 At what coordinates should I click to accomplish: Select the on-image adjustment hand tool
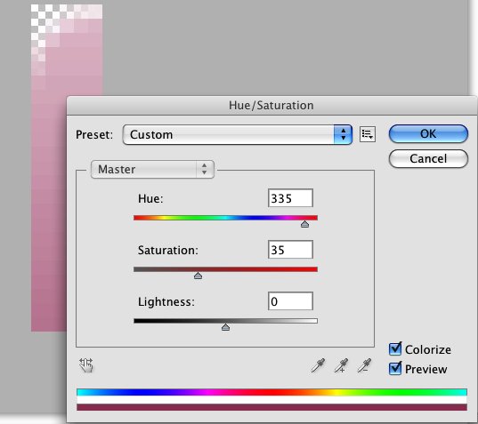coord(86,365)
